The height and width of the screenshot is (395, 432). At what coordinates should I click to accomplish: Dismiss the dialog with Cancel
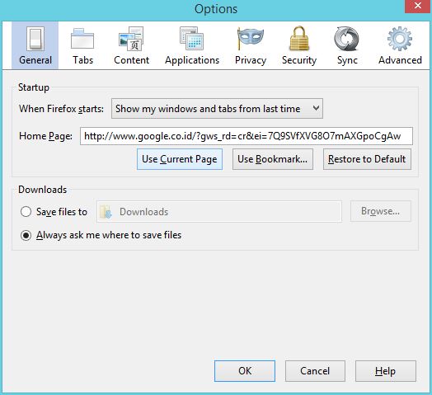point(315,371)
